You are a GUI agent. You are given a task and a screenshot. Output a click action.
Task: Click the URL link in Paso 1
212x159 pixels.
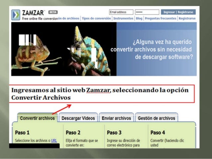click(54, 141)
